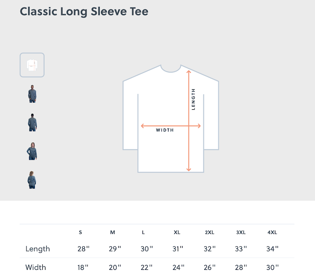Click the Width row label

[x=36, y=267]
